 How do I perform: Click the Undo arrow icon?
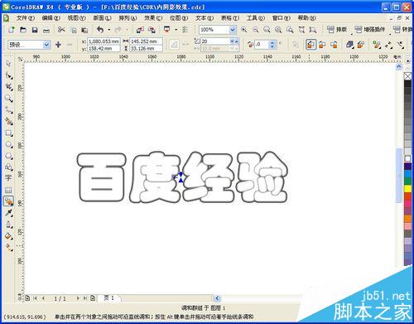(100, 30)
